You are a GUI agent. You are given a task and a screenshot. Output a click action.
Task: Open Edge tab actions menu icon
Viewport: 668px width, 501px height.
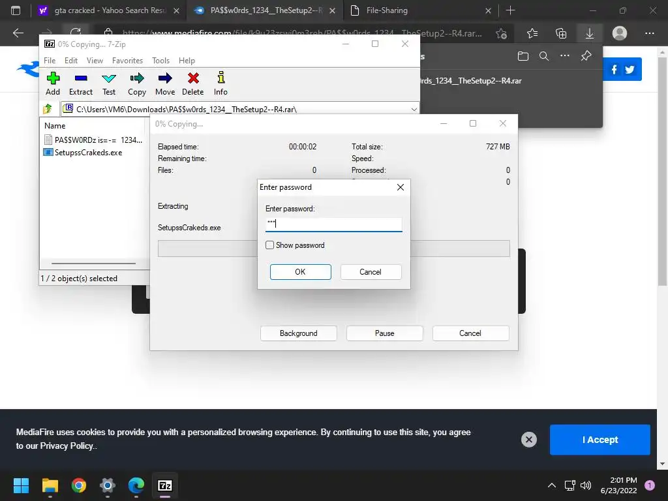16,10
